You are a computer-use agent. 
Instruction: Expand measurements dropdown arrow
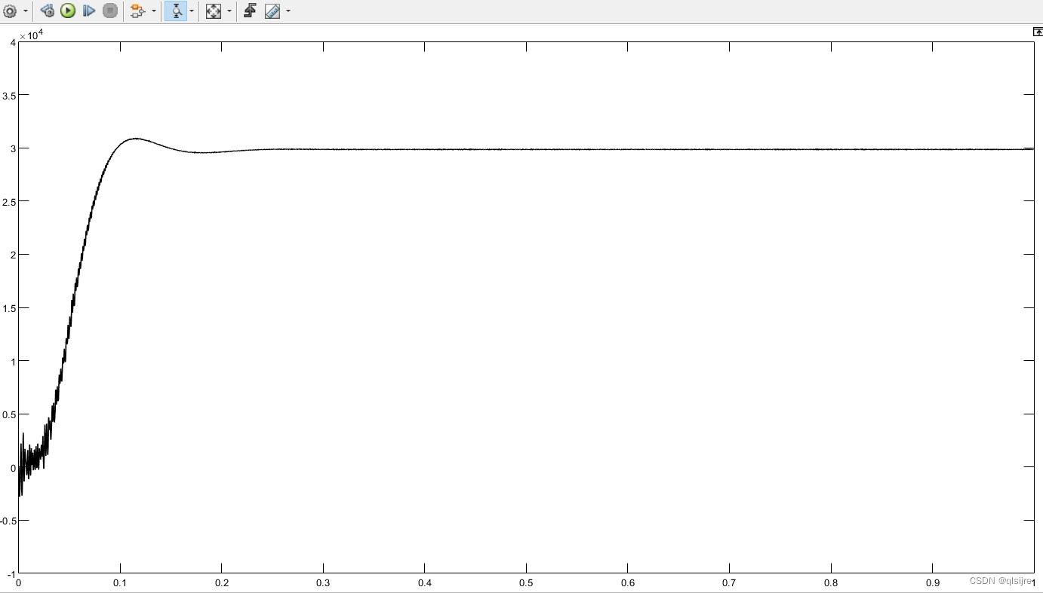coord(288,11)
